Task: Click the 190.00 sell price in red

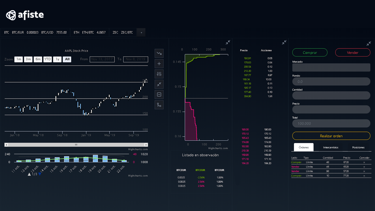Action: pos(245,129)
